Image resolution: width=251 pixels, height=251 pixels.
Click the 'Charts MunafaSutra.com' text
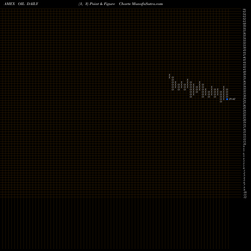pyautogui.click(x=141, y=4)
